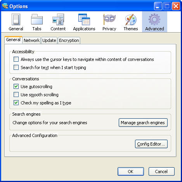Switch to the Network tab
182x182 pixels.
31,40
